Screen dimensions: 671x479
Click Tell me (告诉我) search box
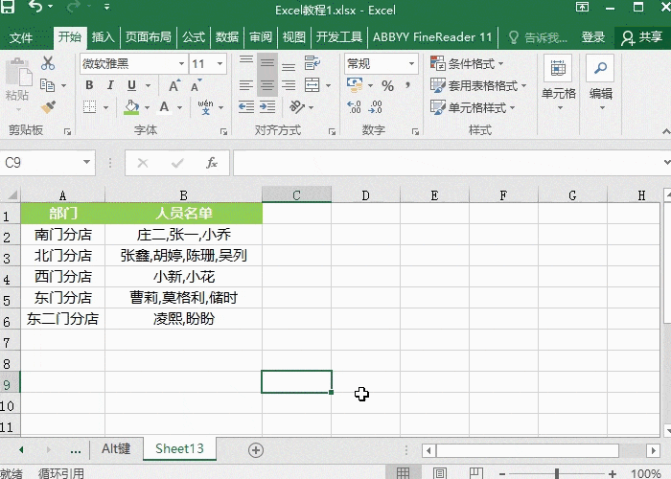pos(538,37)
